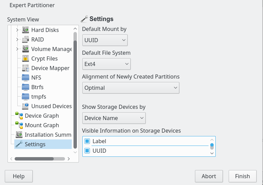This screenshot has width=263, height=185.
Task: Click the RAID icon in System View
Action: click(26, 39)
